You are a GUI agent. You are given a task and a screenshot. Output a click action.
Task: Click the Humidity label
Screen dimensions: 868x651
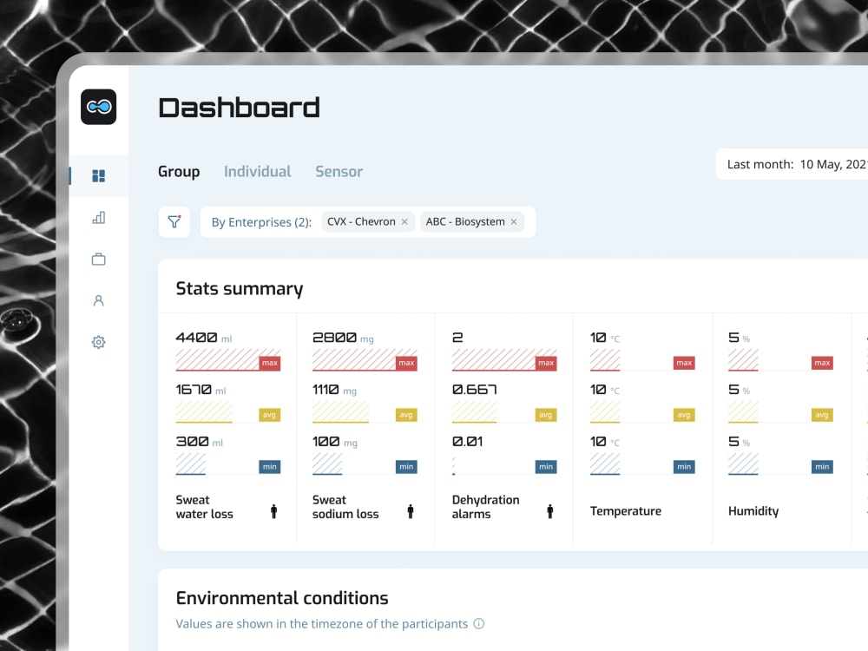click(753, 511)
